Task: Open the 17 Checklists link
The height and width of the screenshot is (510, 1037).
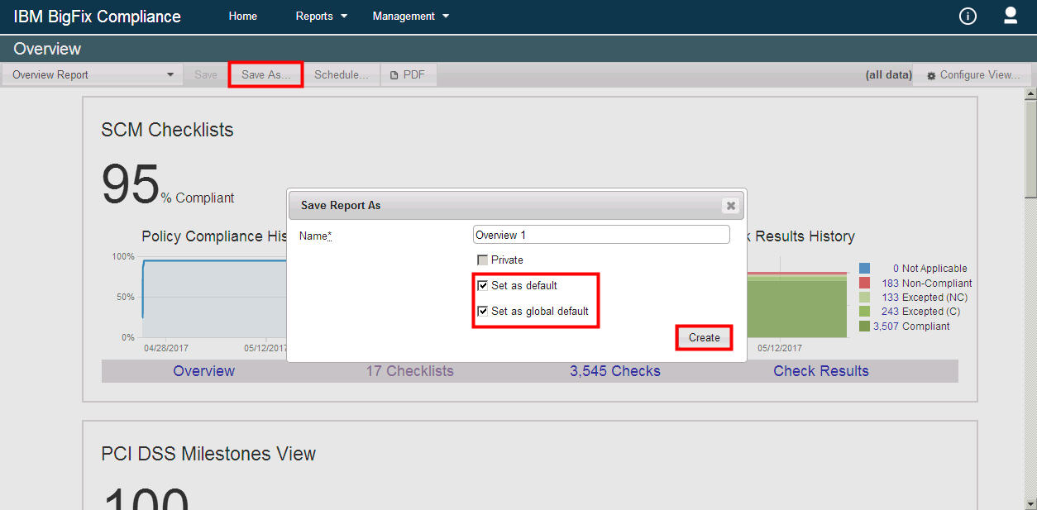Action: pyautogui.click(x=410, y=371)
